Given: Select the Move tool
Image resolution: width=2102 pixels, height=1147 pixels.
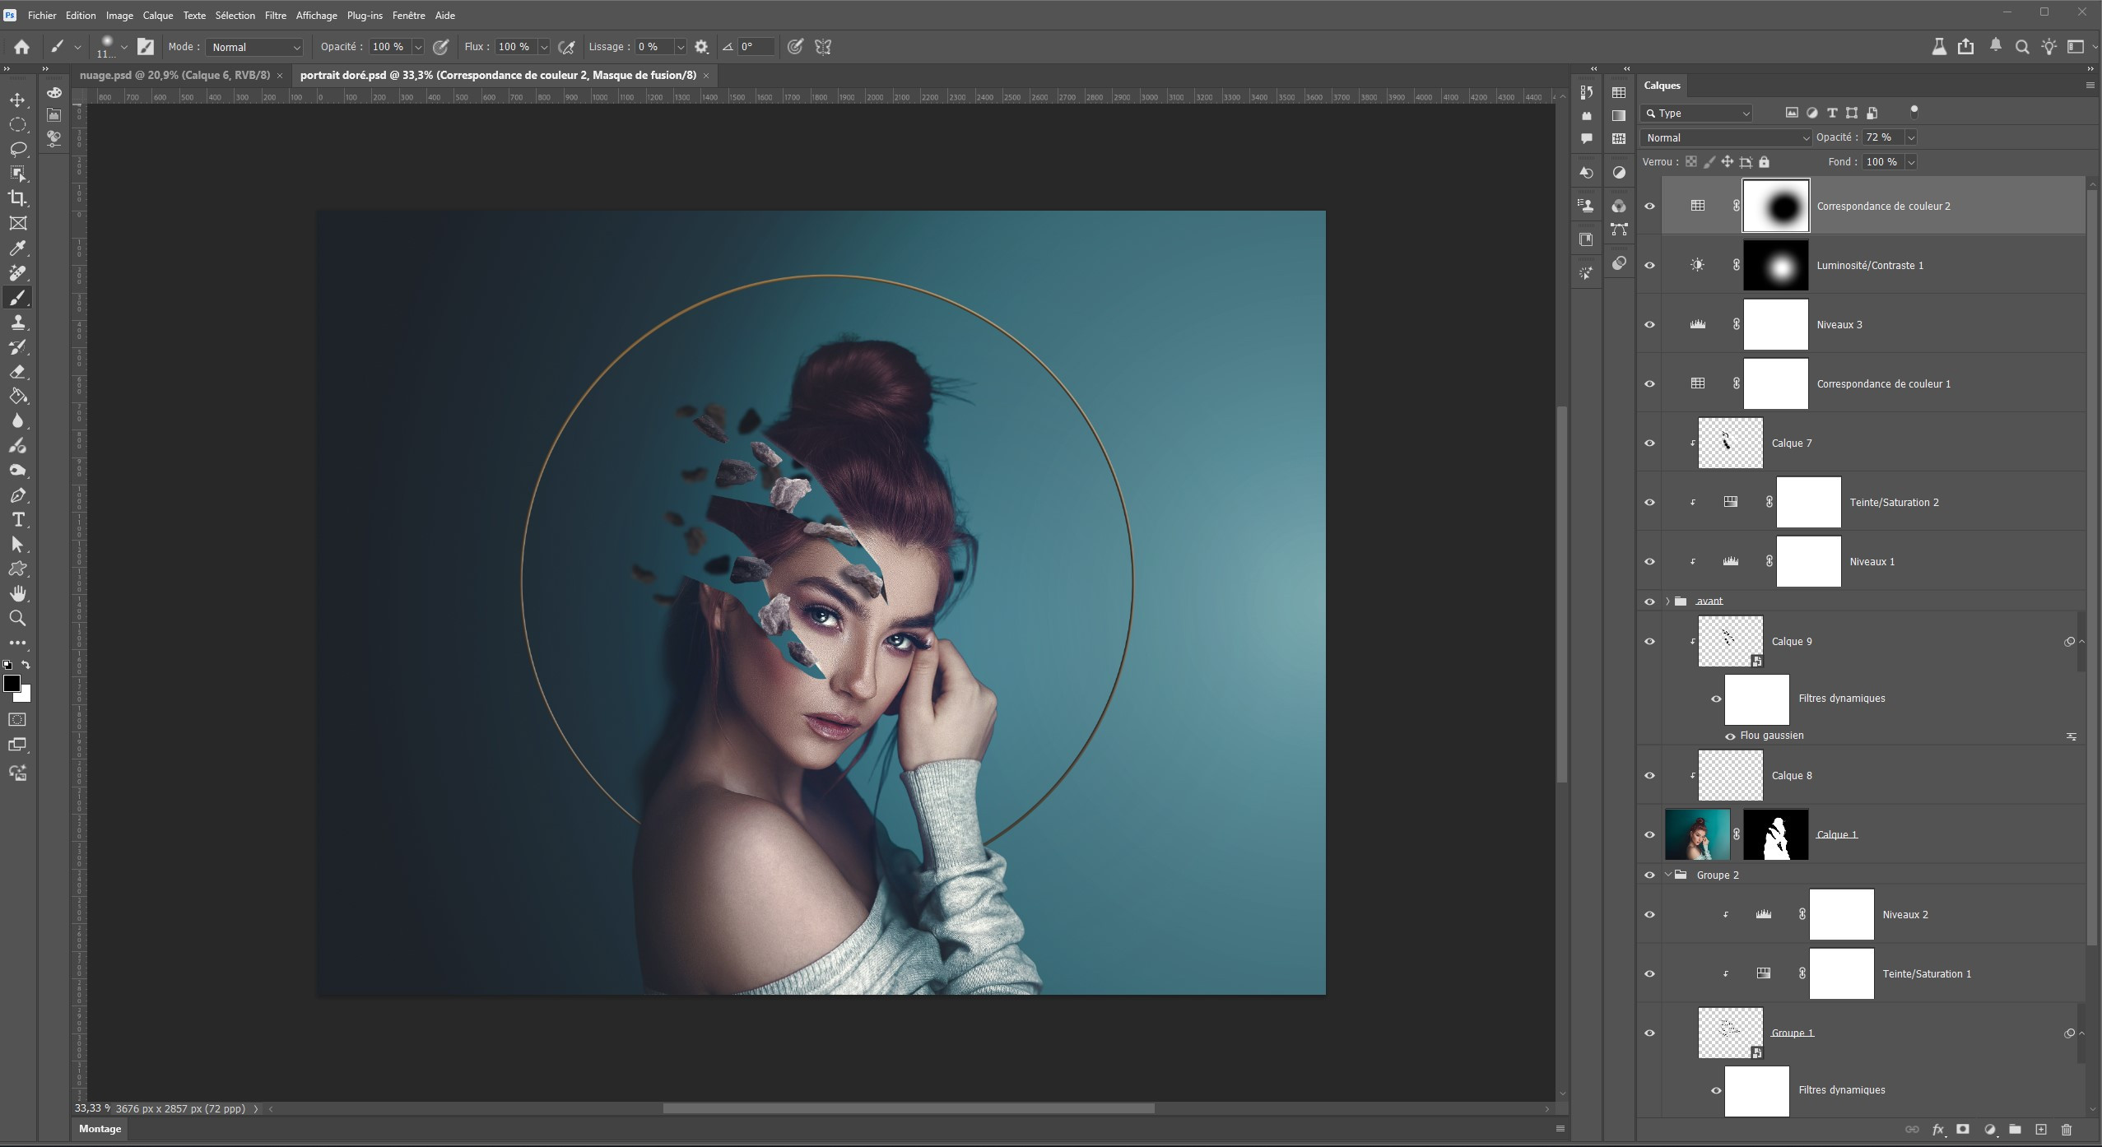Looking at the screenshot, I should (x=17, y=100).
